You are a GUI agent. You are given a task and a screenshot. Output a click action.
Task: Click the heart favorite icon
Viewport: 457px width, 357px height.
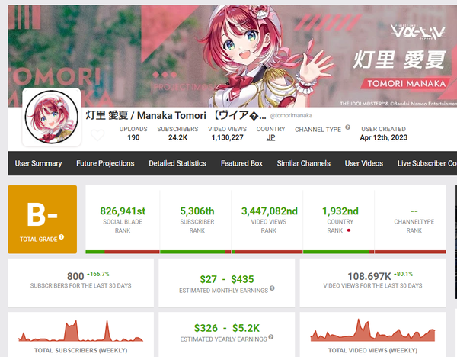click(x=97, y=135)
